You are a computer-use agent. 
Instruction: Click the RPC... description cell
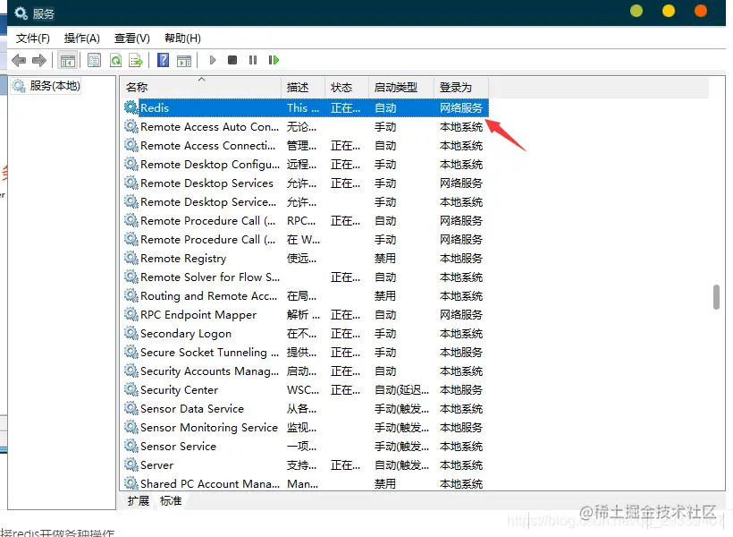pyautogui.click(x=301, y=220)
